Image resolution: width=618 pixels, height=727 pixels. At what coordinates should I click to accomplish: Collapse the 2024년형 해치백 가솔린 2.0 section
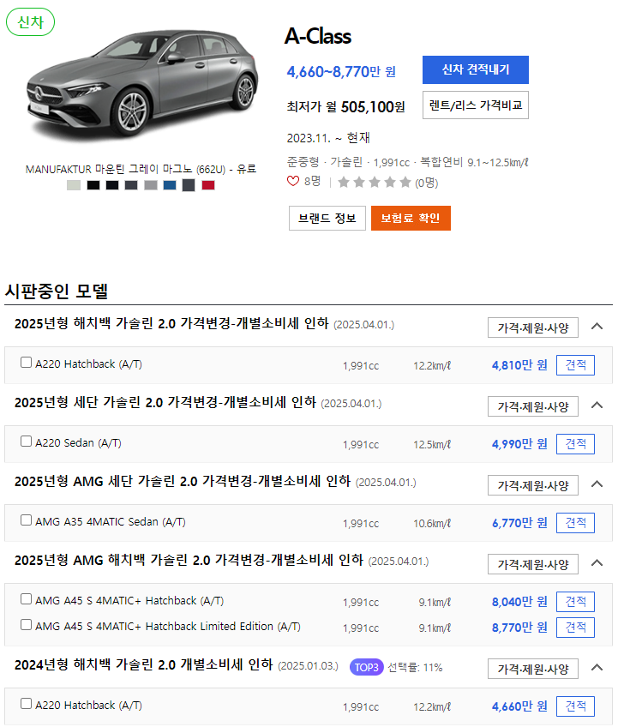coord(597,668)
